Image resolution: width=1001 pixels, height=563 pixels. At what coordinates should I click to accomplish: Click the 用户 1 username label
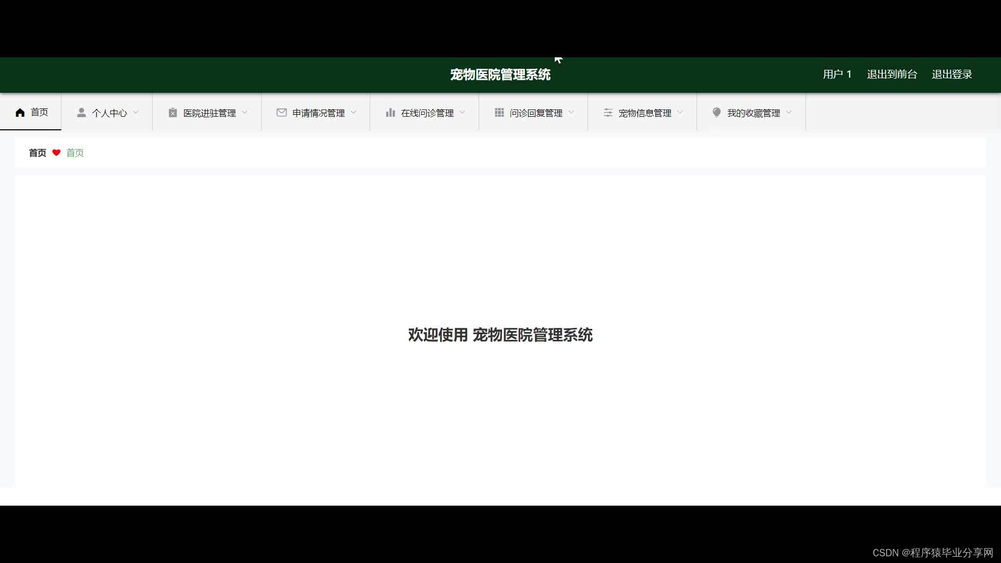(837, 75)
